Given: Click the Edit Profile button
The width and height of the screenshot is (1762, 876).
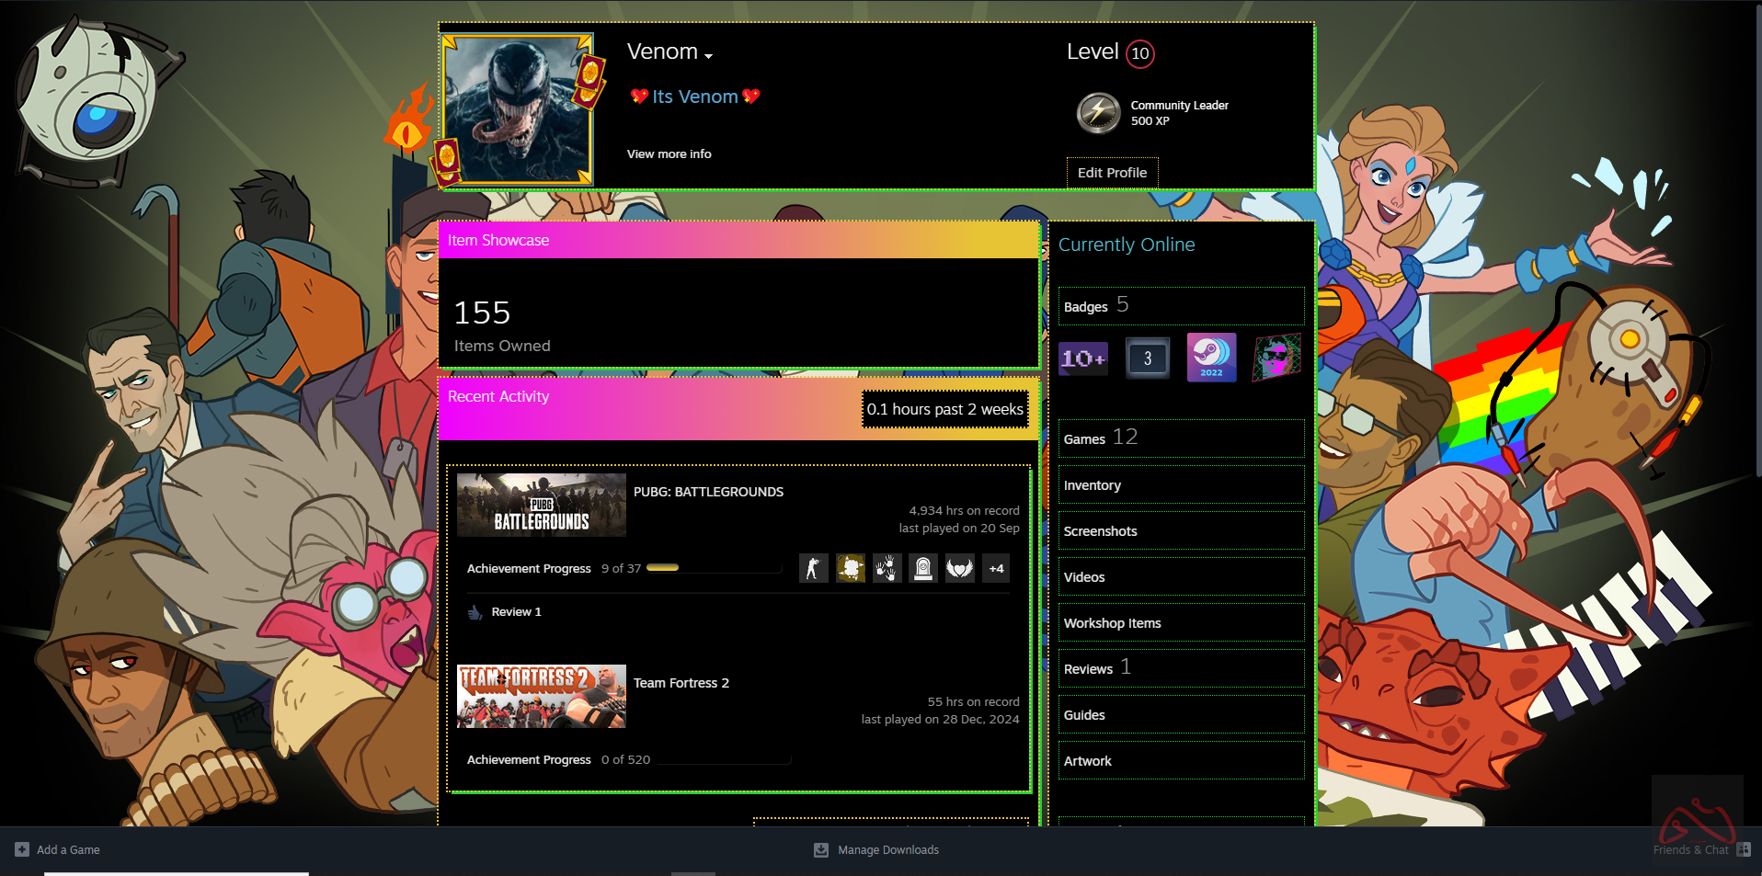Looking at the screenshot, I should 1112,173.
